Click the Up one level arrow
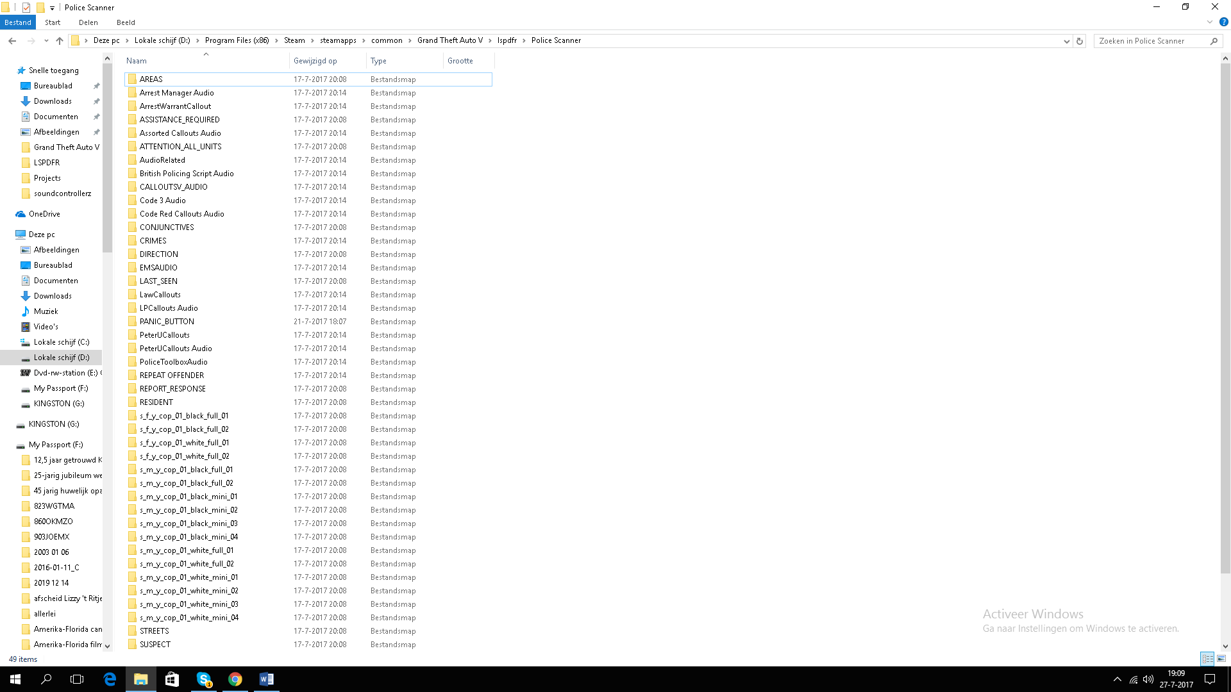The image size is (1231, 692). [60, 40]
